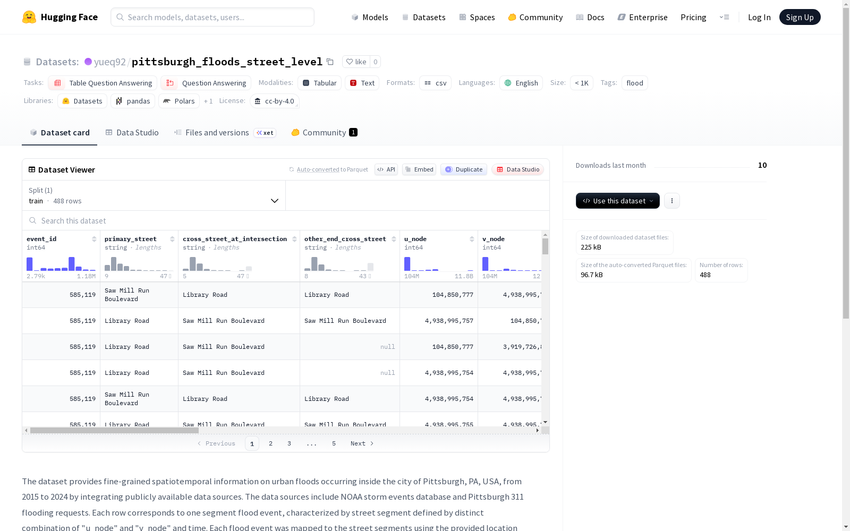Viewport: 850px width, 531px height.
Task: Click the like count 0
Action: [x=375, y=62]
